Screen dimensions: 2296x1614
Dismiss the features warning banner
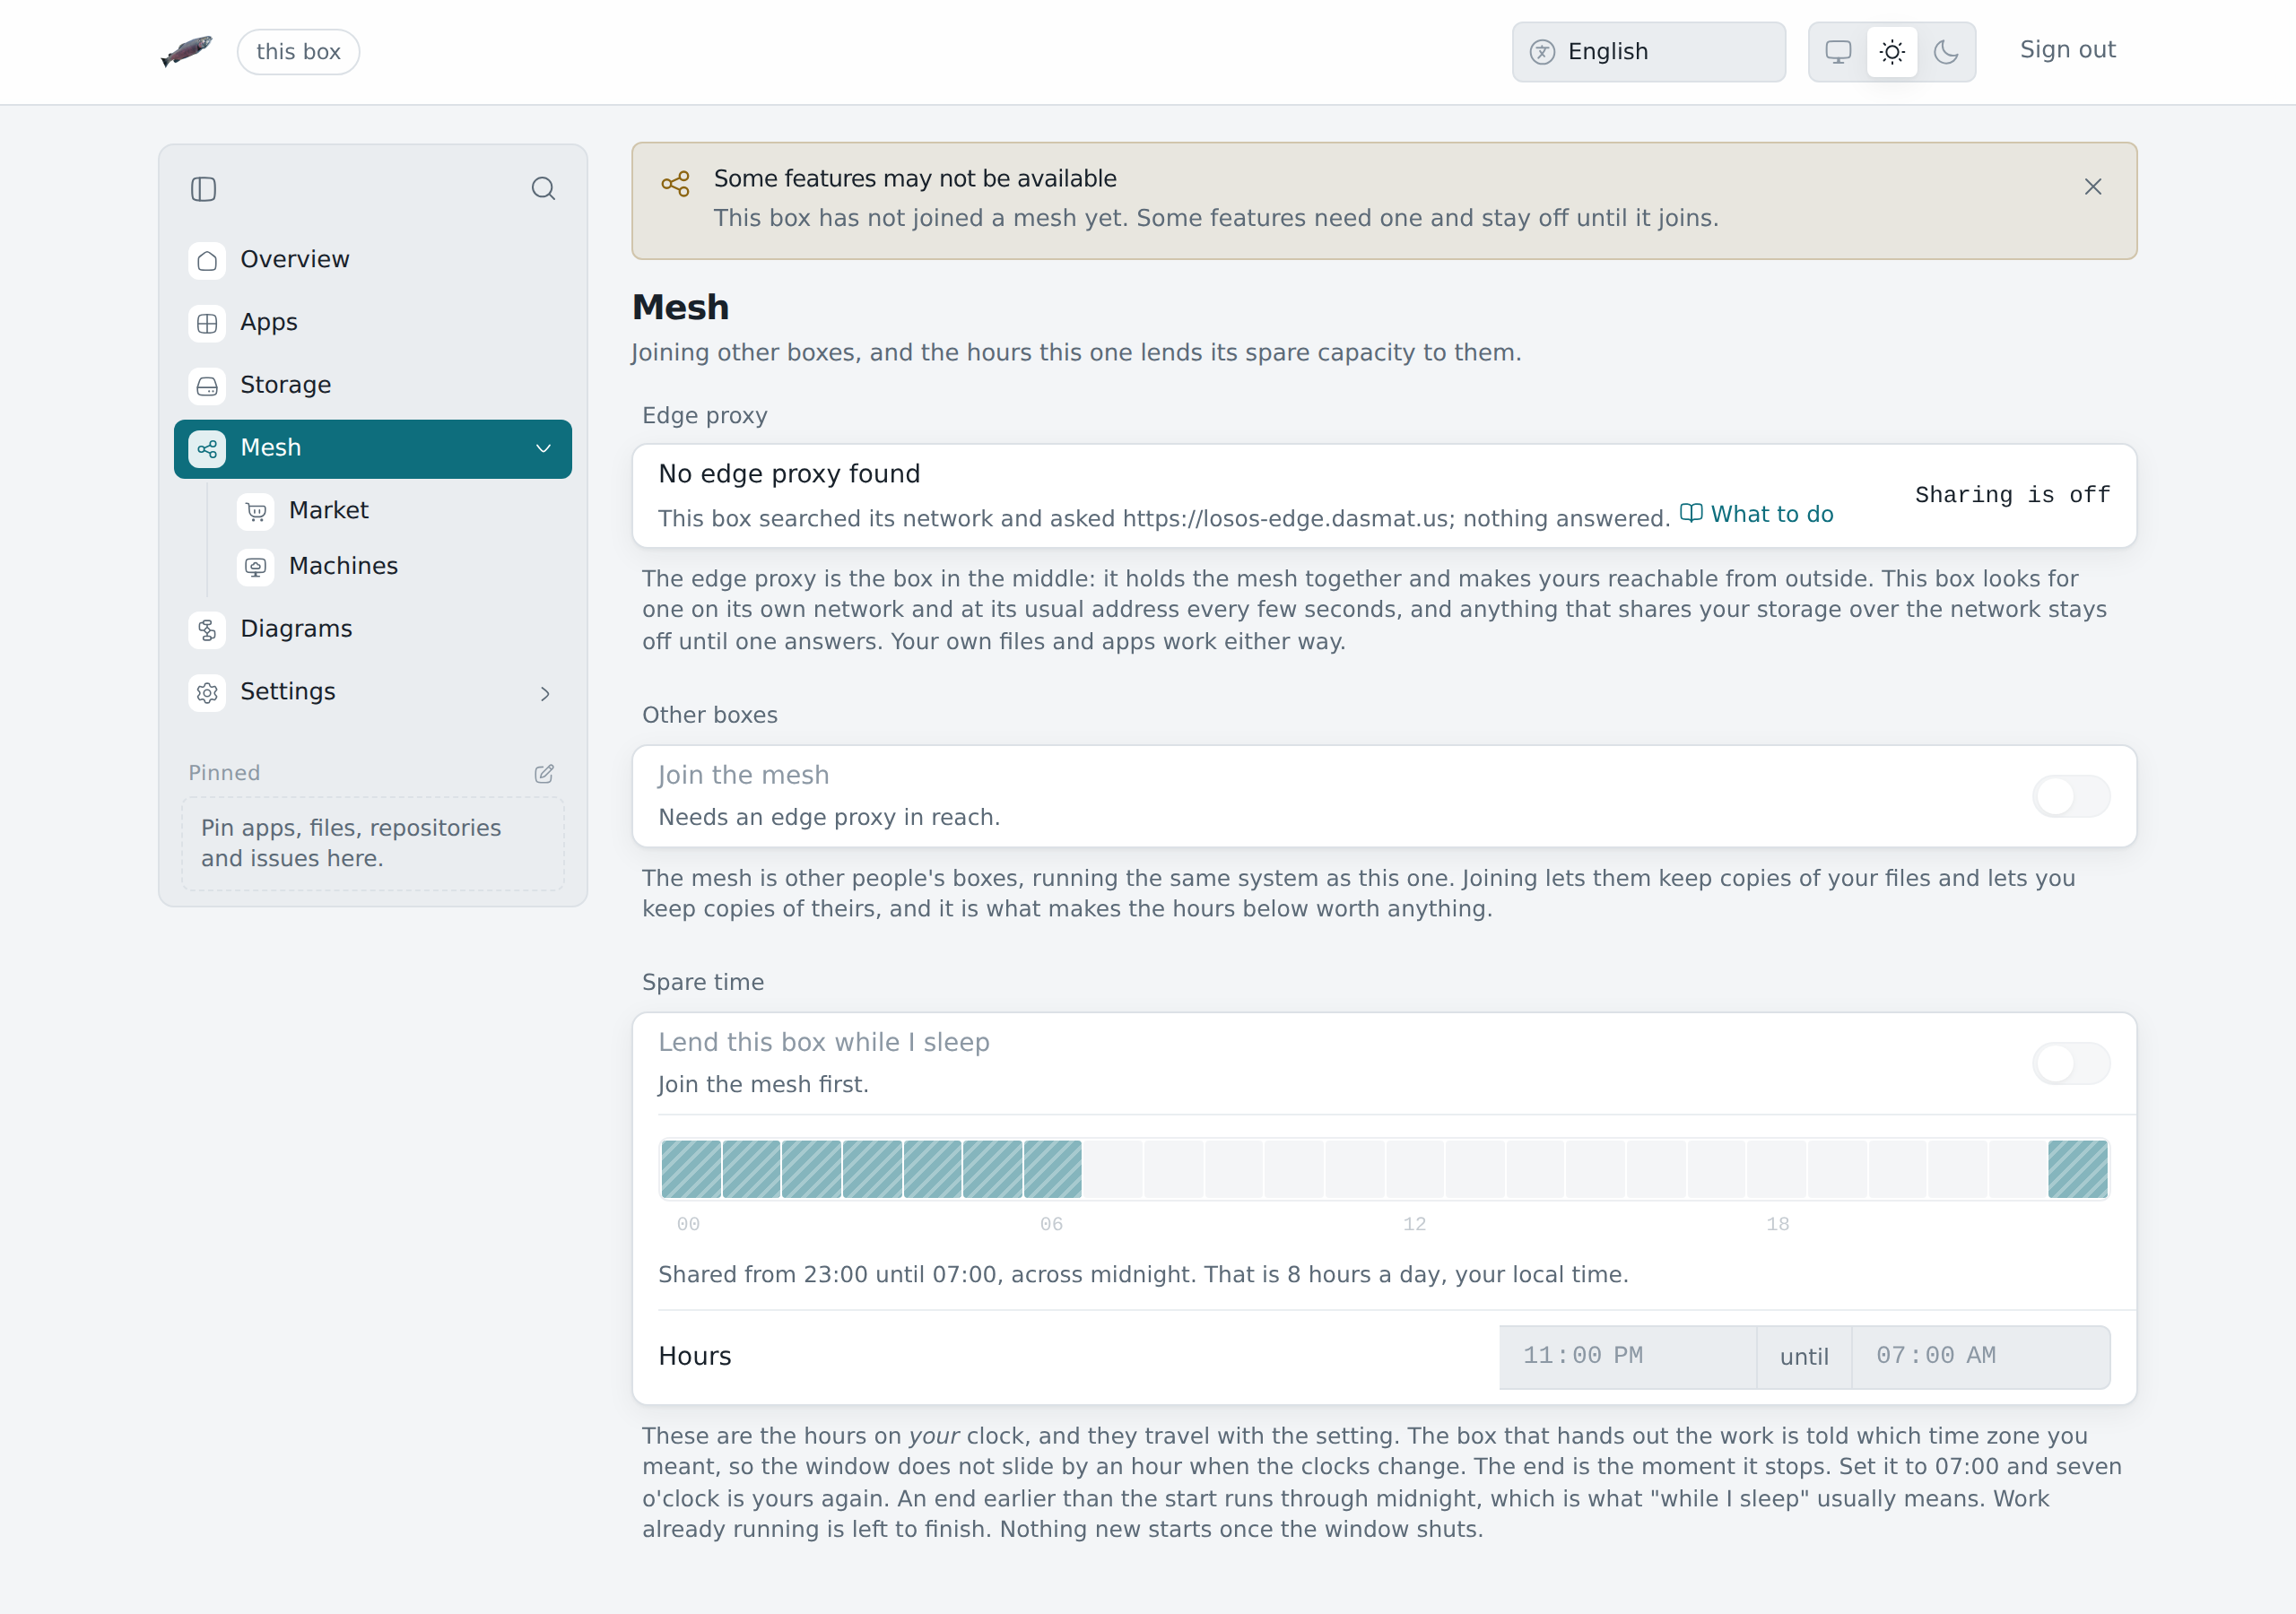2092,187
